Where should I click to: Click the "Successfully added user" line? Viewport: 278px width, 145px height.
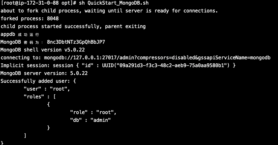[35, 81]
